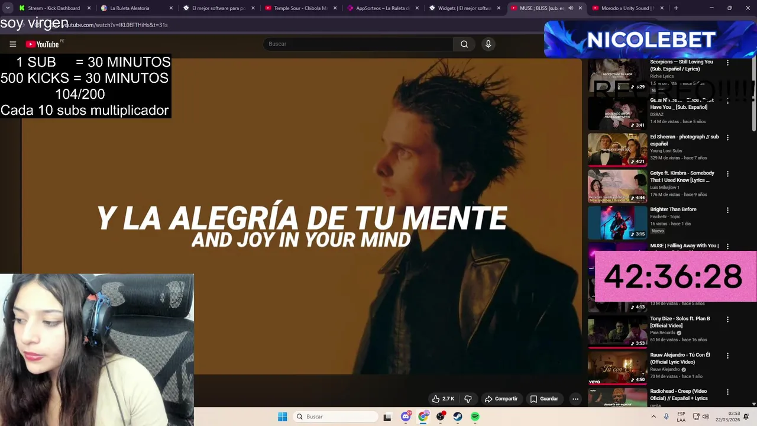Start voice search with microphone icon
This screenshot has height=426, width=757.
[488, 44]
